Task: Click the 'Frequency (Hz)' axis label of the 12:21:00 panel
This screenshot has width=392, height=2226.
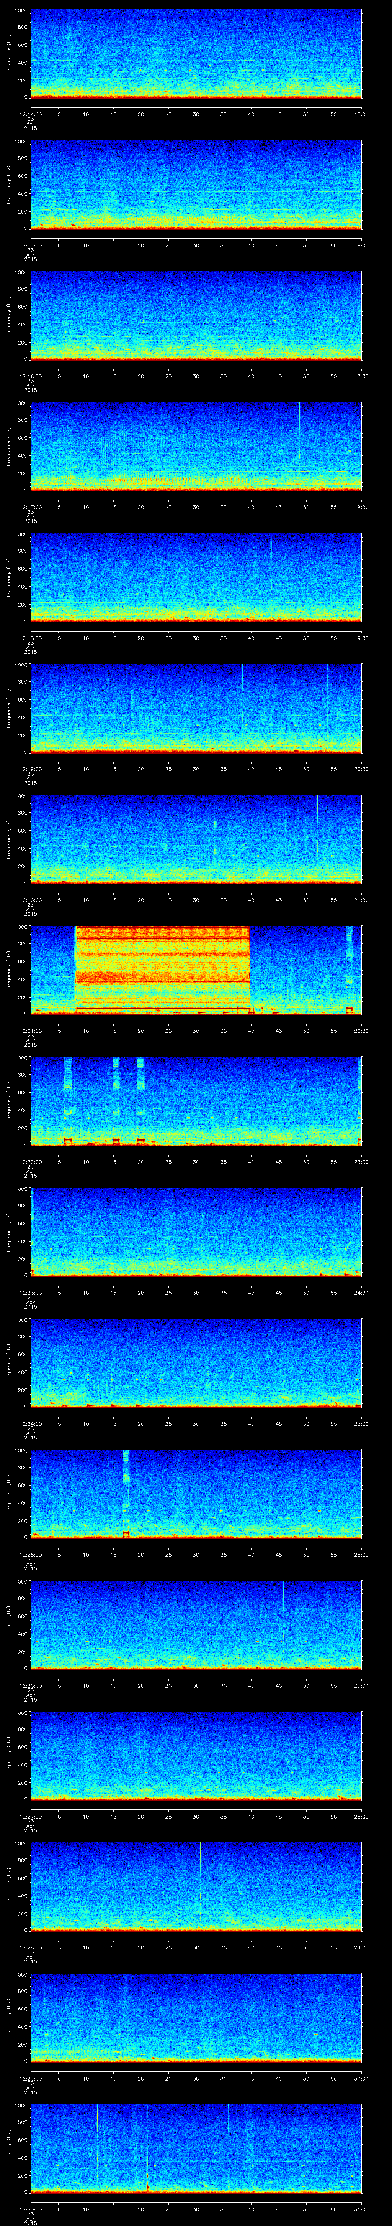Action: tap(9, 970)
